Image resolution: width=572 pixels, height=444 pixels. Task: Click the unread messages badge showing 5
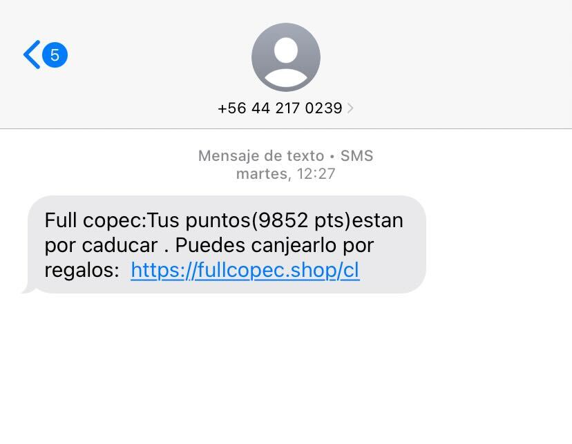55,55
